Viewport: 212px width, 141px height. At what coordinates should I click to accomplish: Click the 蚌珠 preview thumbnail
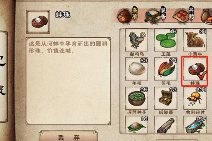tap(38, 22)
